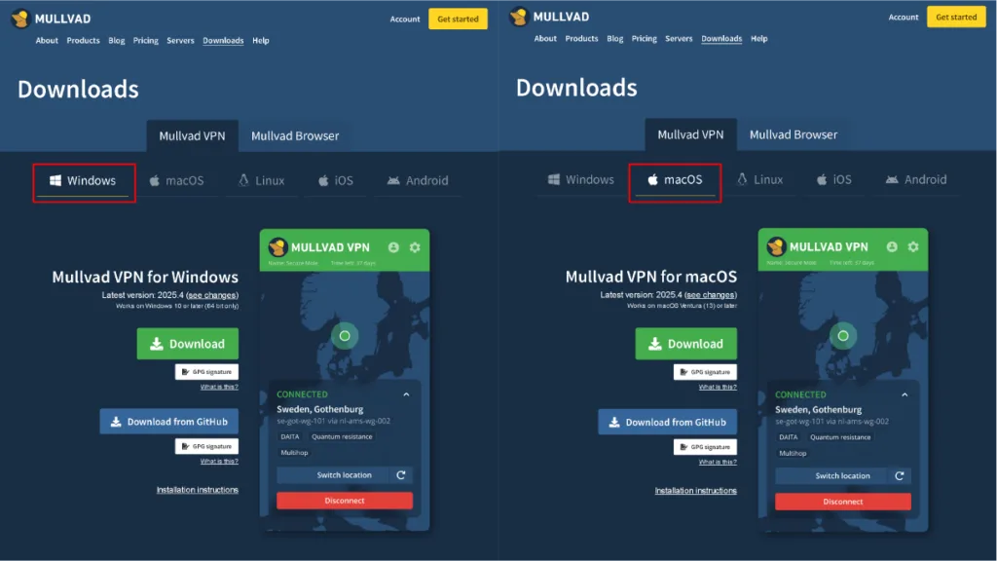Open Mullvad Browser tab in right page
Viewport: 997px width, 561px height.
pyautogui.click(x=794, y=134)
